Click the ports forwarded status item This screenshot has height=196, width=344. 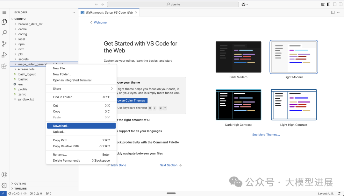(48, 193)
